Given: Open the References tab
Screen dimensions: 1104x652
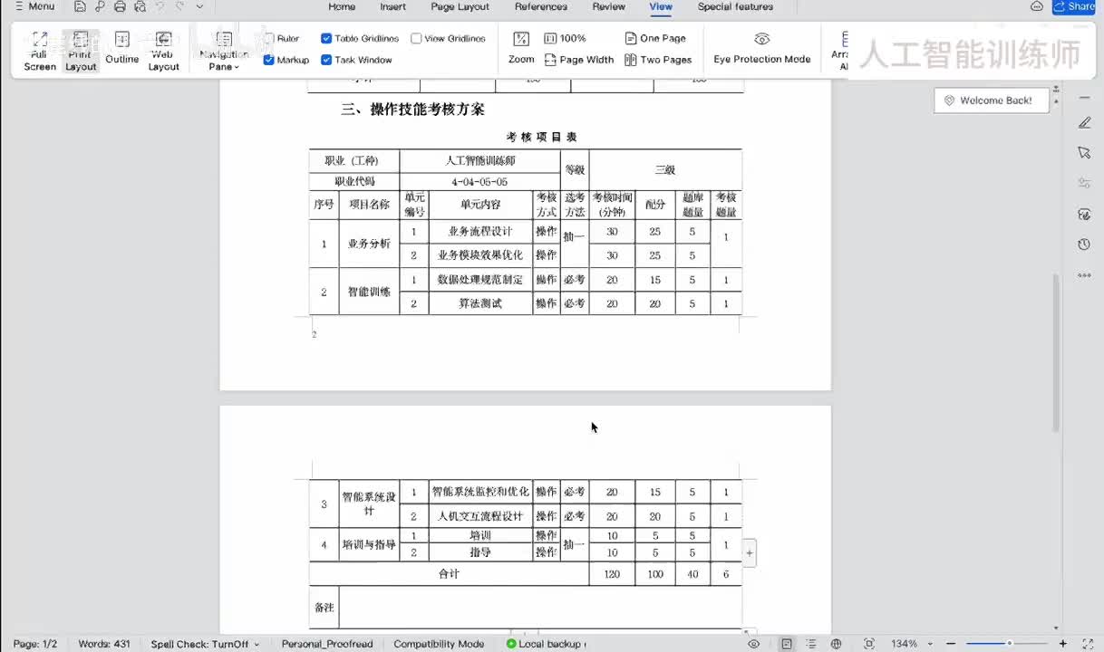Looking at the screenshot, I should coord(541,6).
